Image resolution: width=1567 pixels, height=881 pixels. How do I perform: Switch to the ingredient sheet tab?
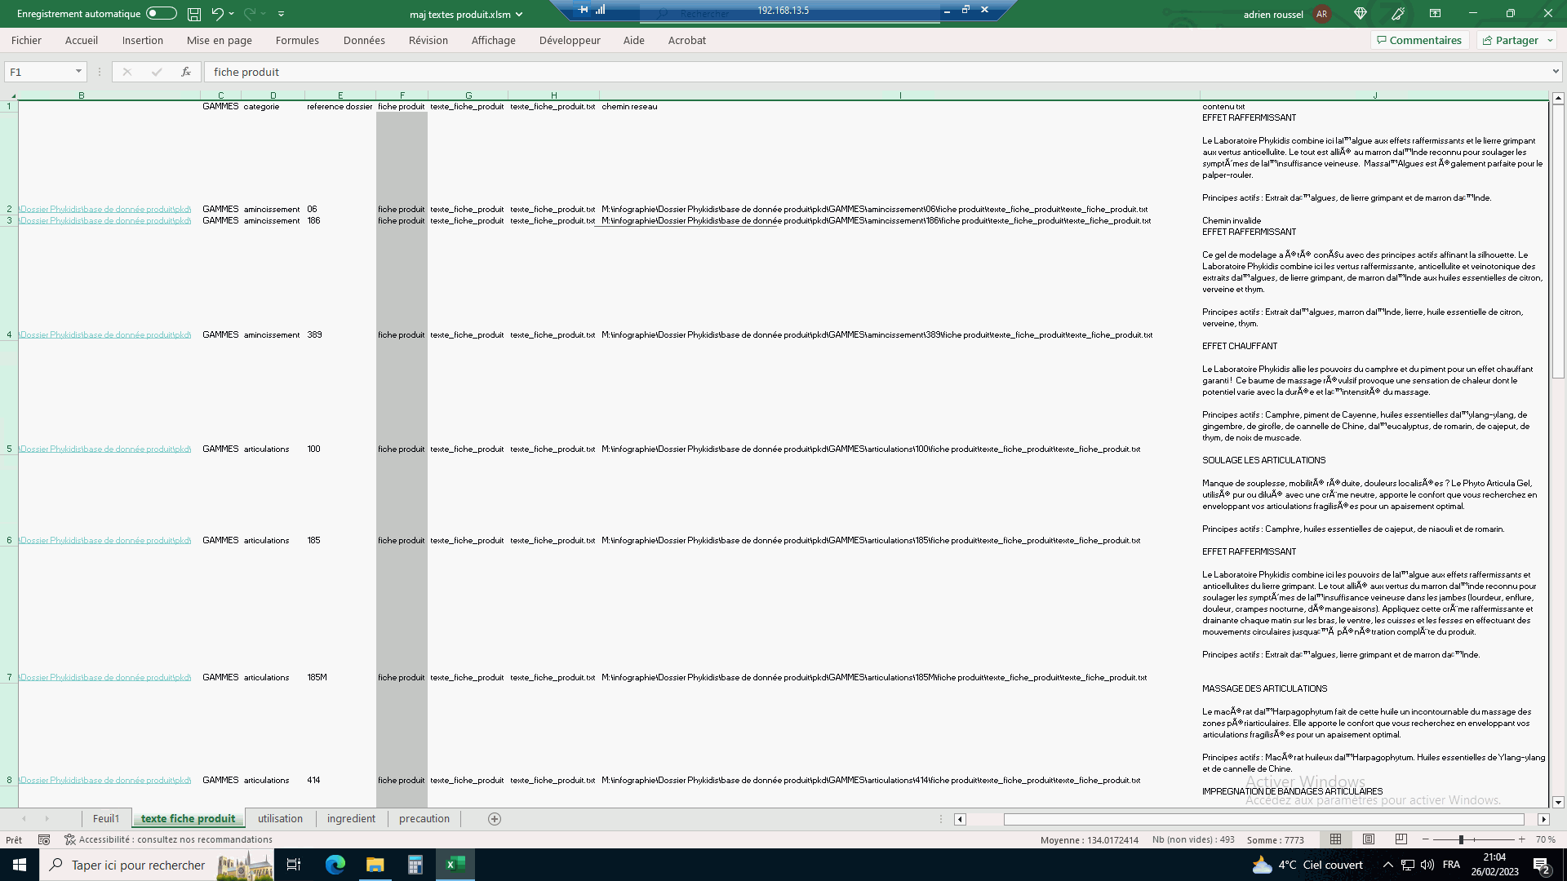coord(351,818)
